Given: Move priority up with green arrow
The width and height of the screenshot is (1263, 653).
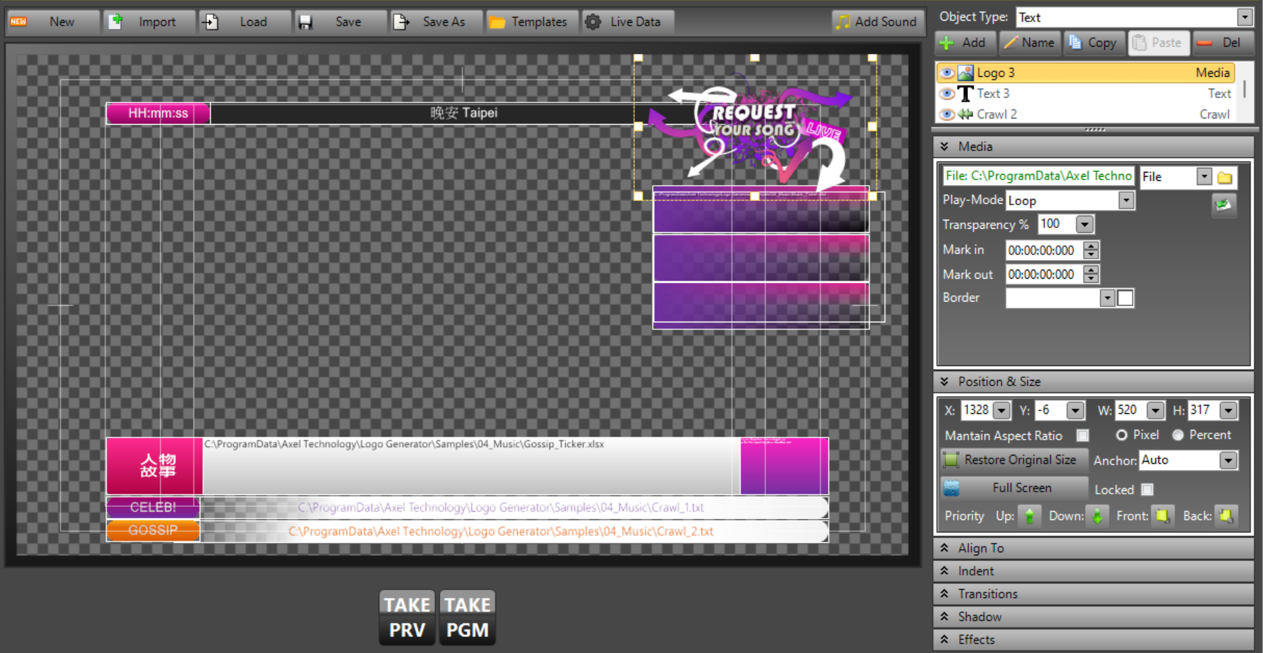Looking at the screenshot, I should click(x=1029, y=516).
